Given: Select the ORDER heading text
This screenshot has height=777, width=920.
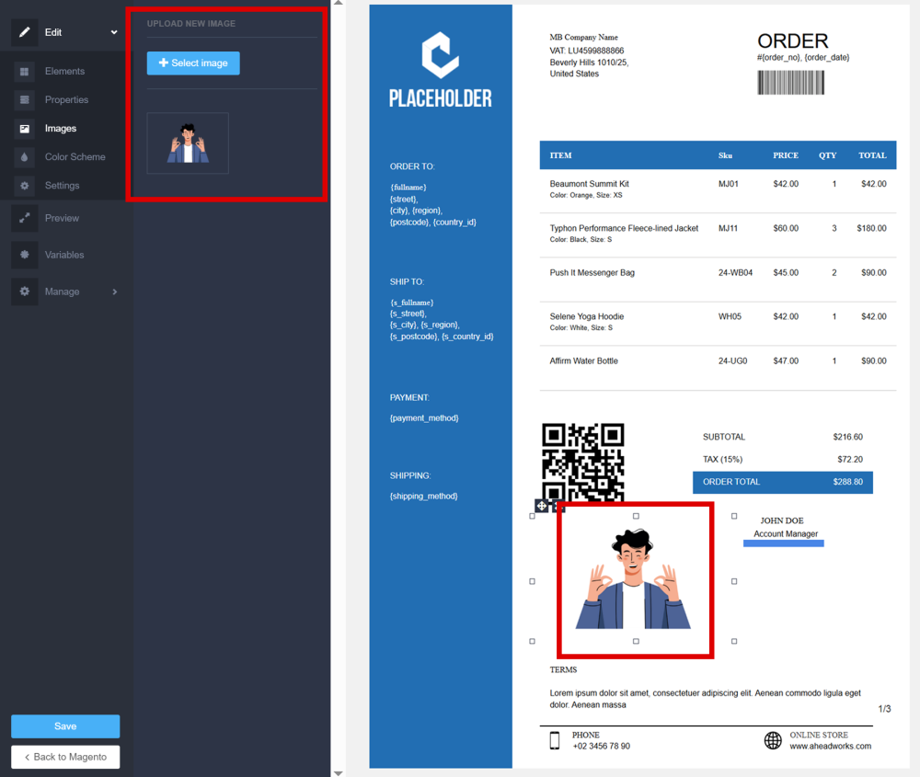Looking at the screenshot, I should pos(793,41).
